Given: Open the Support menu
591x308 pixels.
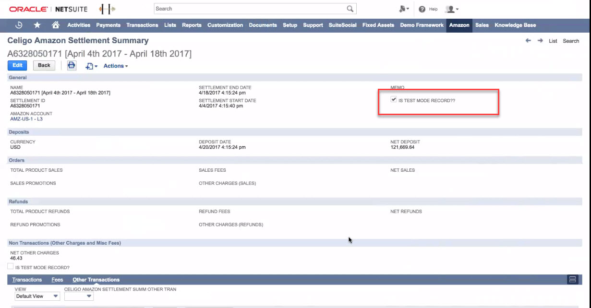Looking at the screenshot, I should [313, 25].
